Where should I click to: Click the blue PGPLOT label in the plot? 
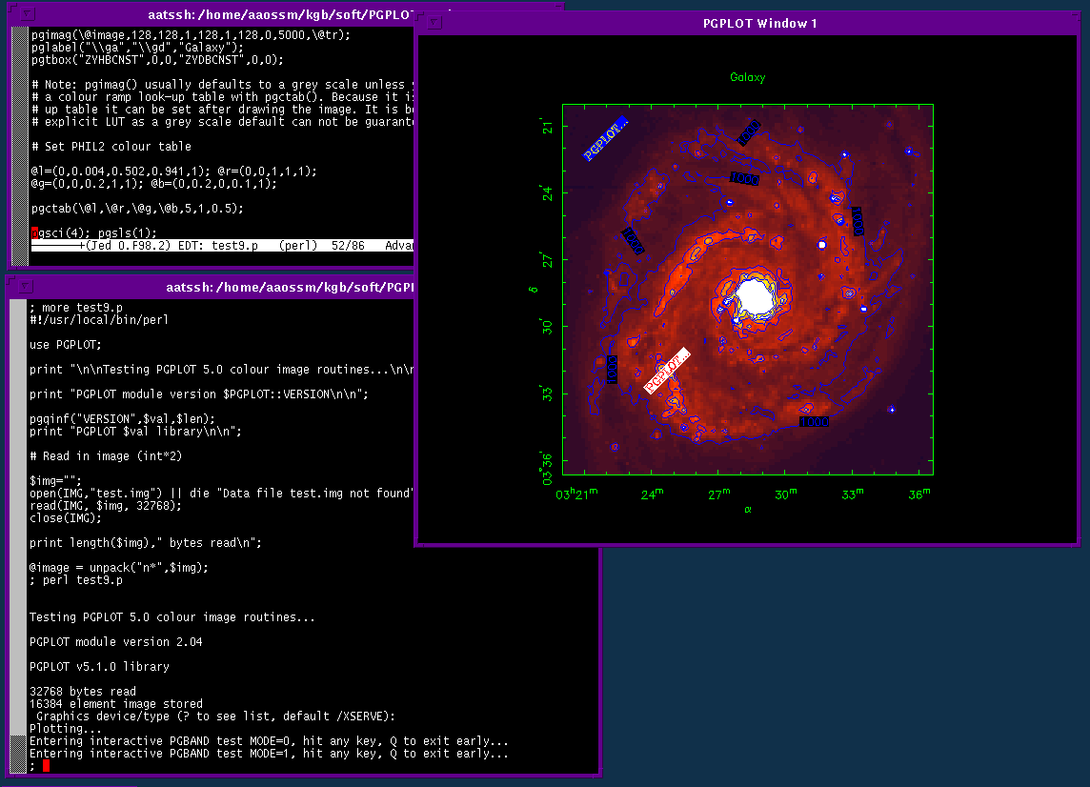click(605, 139)
